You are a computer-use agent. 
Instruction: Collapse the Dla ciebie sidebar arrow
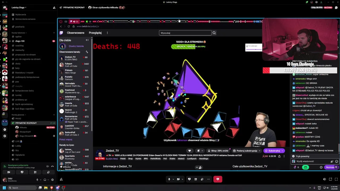(x=87, y=40)
